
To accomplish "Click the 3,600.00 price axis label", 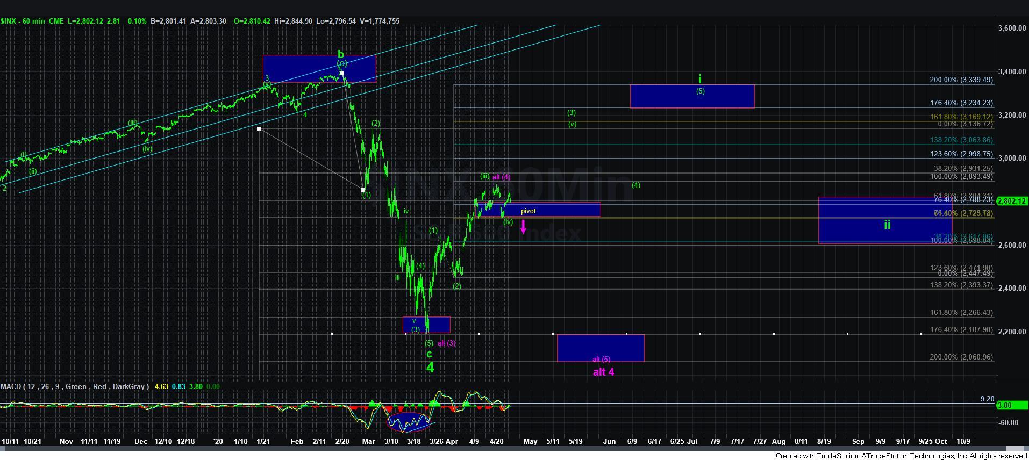I will 1012,28.
